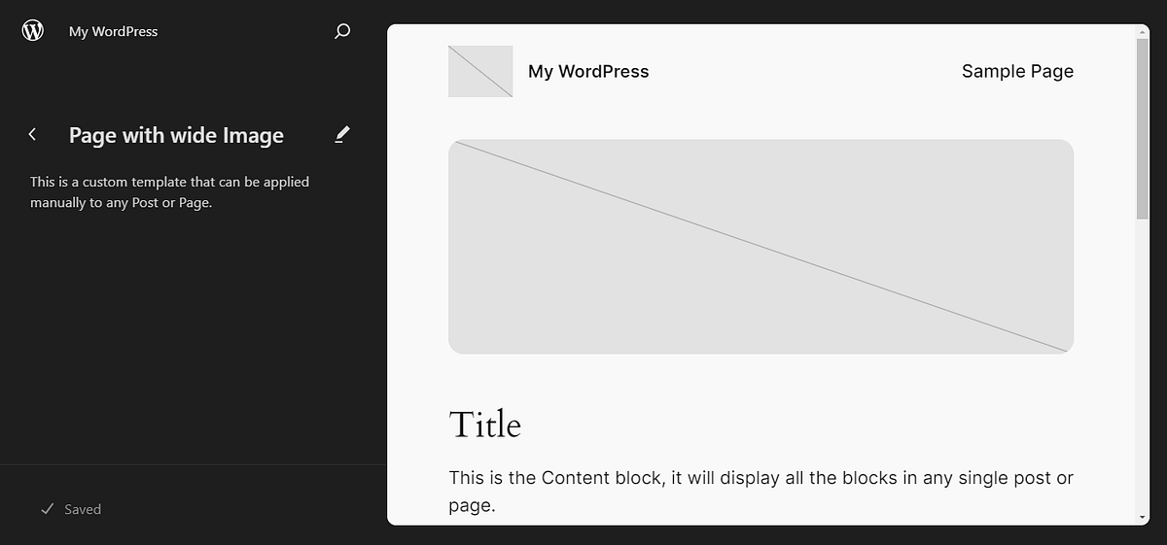
Task: Click the scrollbar track below the thumb
Action: 1143,369
